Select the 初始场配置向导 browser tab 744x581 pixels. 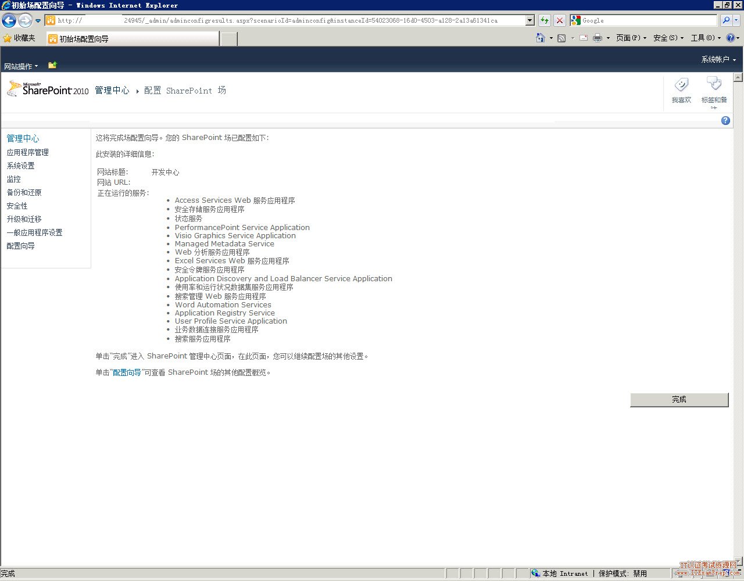(x=133, y=39)
